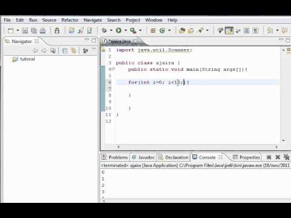Click Navigator Back arrow icon
Image resolution: width=291 pixels, height=218 pixels.
coord(36,51)
